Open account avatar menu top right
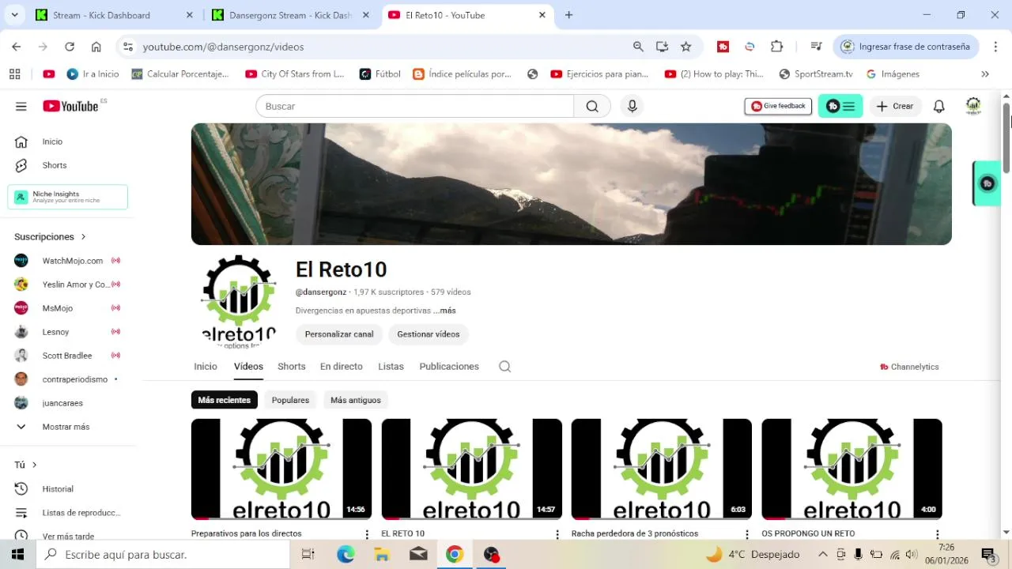The width and height of the screenshot is (1012, 569). coord(973,106)
